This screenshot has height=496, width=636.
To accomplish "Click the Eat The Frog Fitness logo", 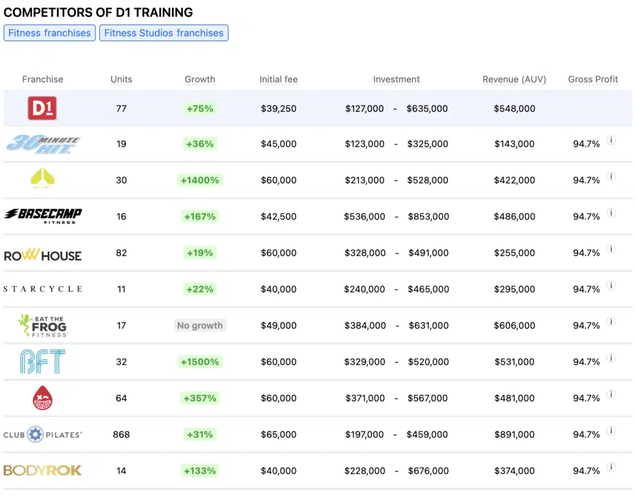I will [x=42, y=325].
